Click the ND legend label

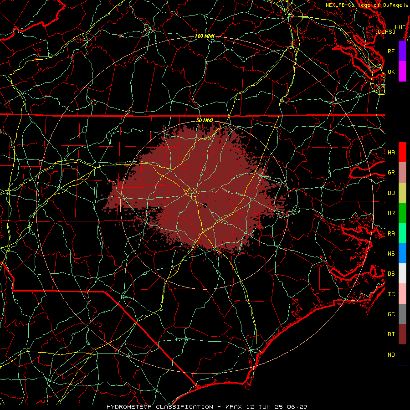(x=391, y=355)
